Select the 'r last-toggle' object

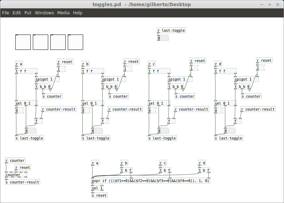[171, 31]
